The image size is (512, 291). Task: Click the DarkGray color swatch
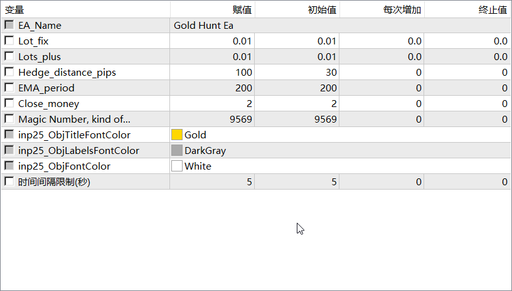(x=177, y=150)
